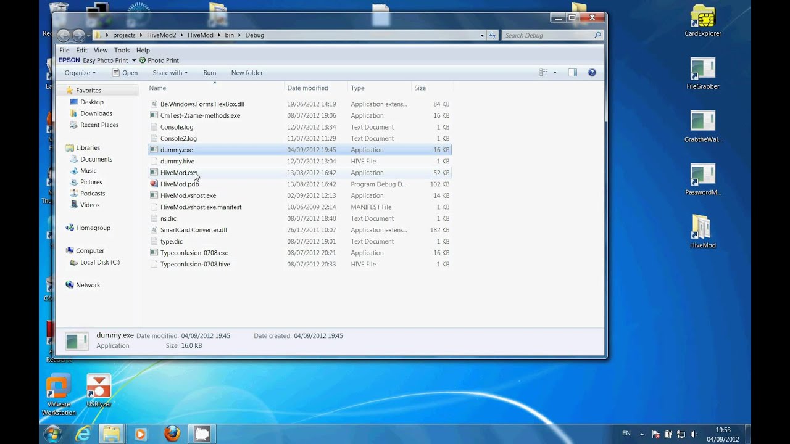This screenshot has width=790, height=444.
Task: Sort by the Type column header
Action: click(357, 88)
